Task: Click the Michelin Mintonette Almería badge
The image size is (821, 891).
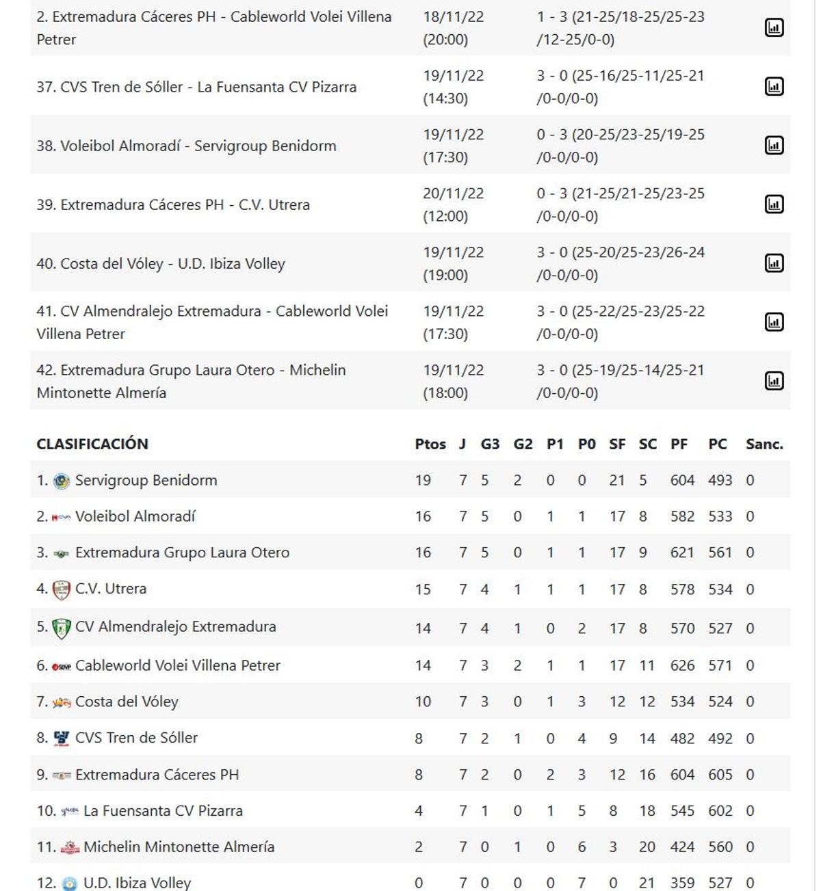Action: pos(70,846)
